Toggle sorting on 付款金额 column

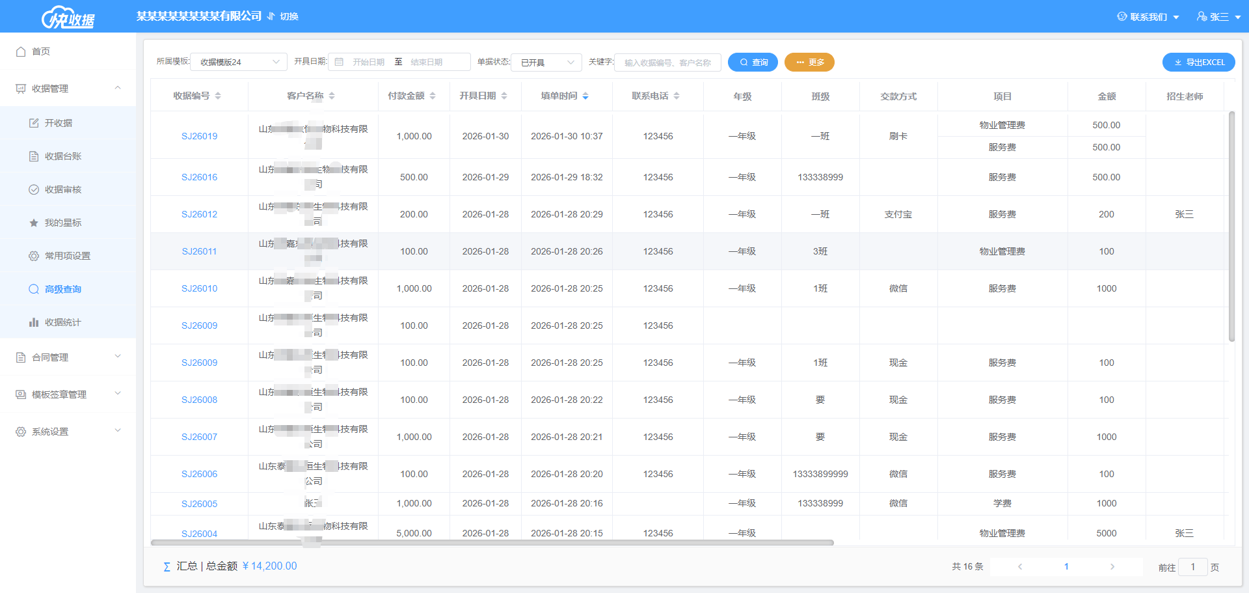(433, 96)
